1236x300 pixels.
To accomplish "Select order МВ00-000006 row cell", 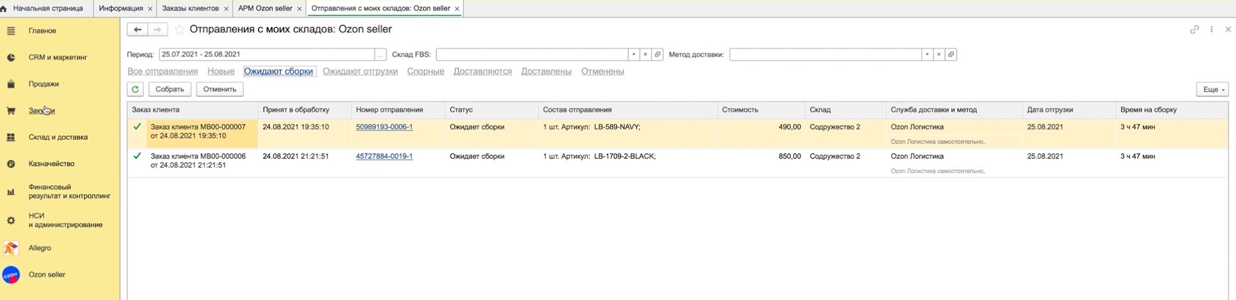I will [202, 162].
